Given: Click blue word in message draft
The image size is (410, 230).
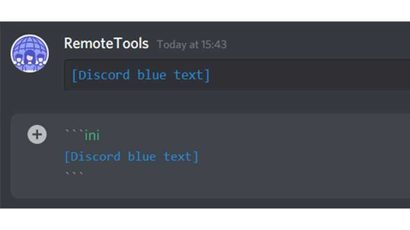Looking at the screenshot, I should [x=142, y=157].
